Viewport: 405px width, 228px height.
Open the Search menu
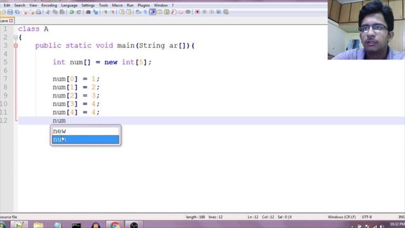(20, 5)
